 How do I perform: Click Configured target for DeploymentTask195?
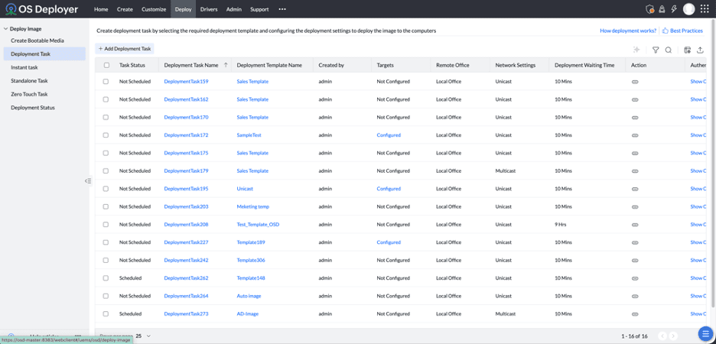389,189
